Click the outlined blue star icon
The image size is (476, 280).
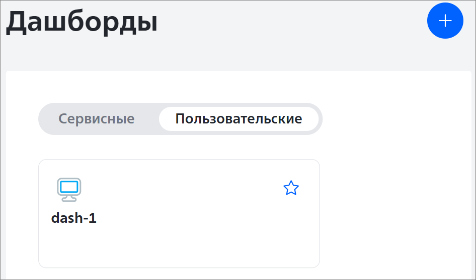pyautogui.click(x=291, y=188)
